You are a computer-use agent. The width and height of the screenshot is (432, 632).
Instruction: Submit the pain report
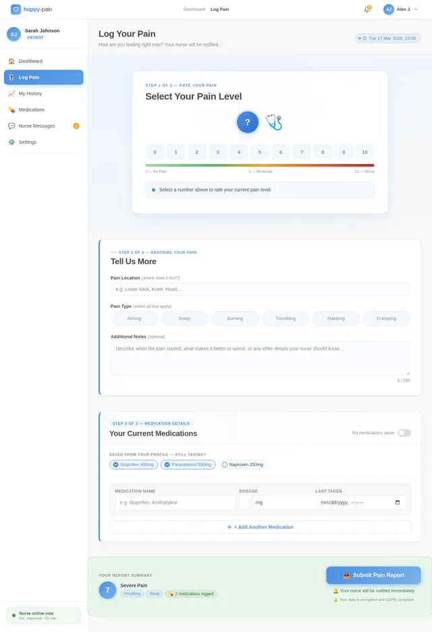pyautogui.click(x=373, y=575)
